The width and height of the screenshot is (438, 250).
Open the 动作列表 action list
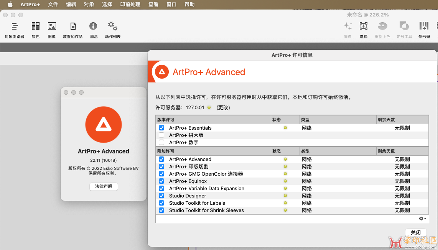[x=113, y=30]
